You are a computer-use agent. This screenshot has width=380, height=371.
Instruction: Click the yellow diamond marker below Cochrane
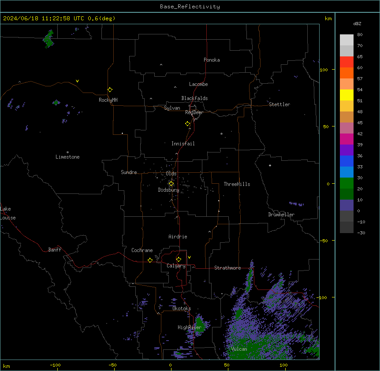tap(150, 260)
